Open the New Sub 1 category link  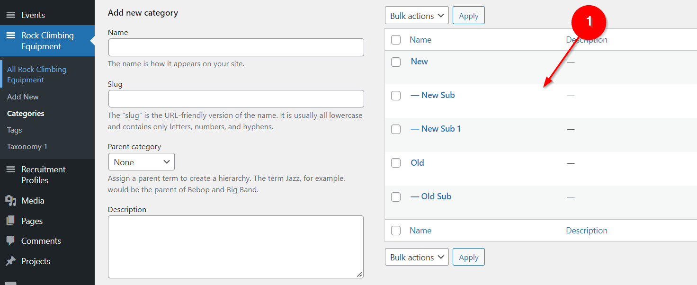click(x=436, y=129)
